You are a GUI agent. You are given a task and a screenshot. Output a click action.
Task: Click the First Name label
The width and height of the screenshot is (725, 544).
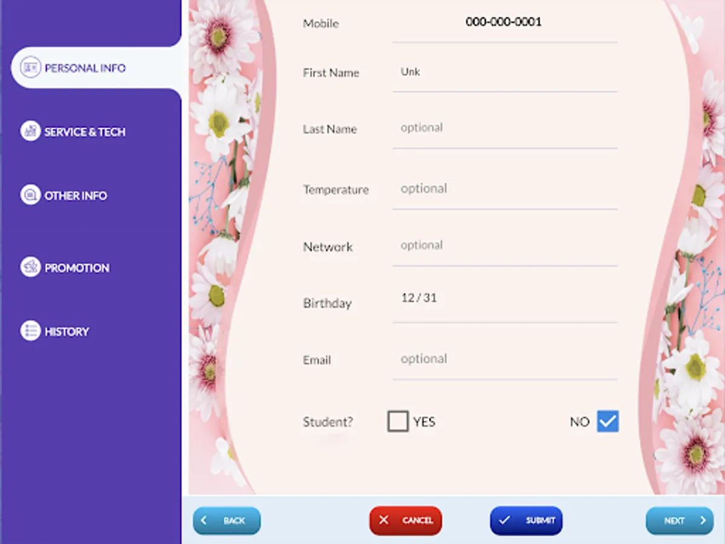click(x=331, y=73)
